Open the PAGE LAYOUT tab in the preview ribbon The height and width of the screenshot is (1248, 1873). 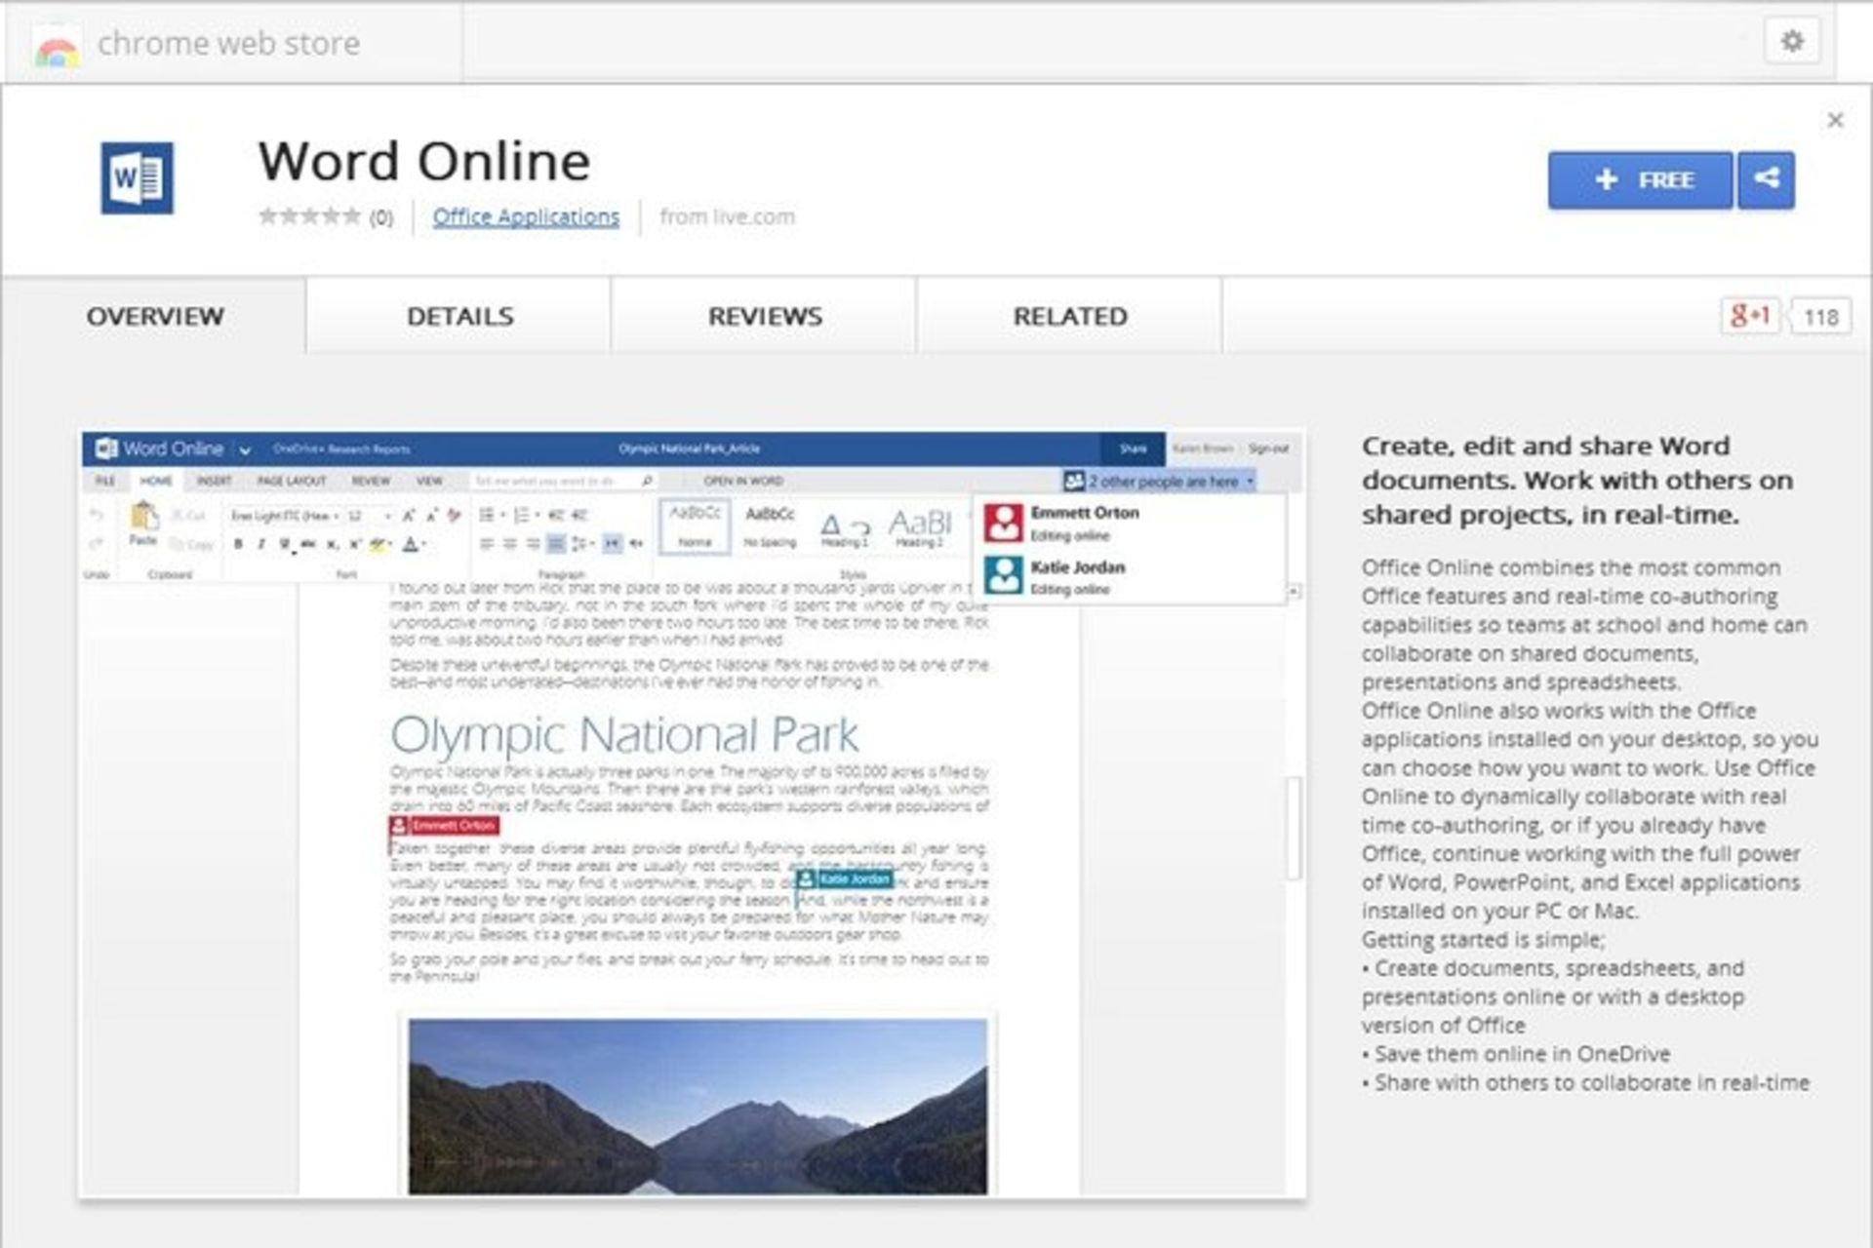click(x=292, y=481)
